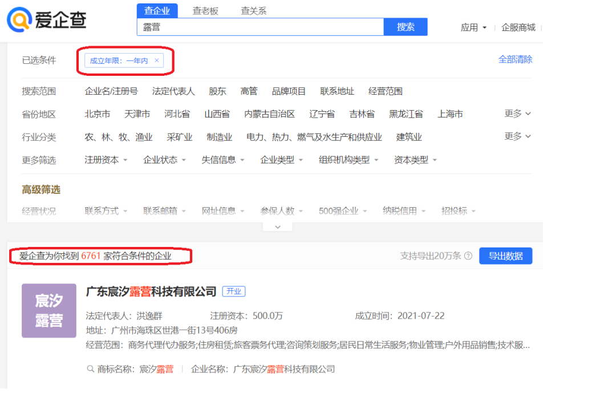The width and height of the screenshot is (616, 418).
Task: Open the 应用 dropdown menu
Action: point(473,27)
